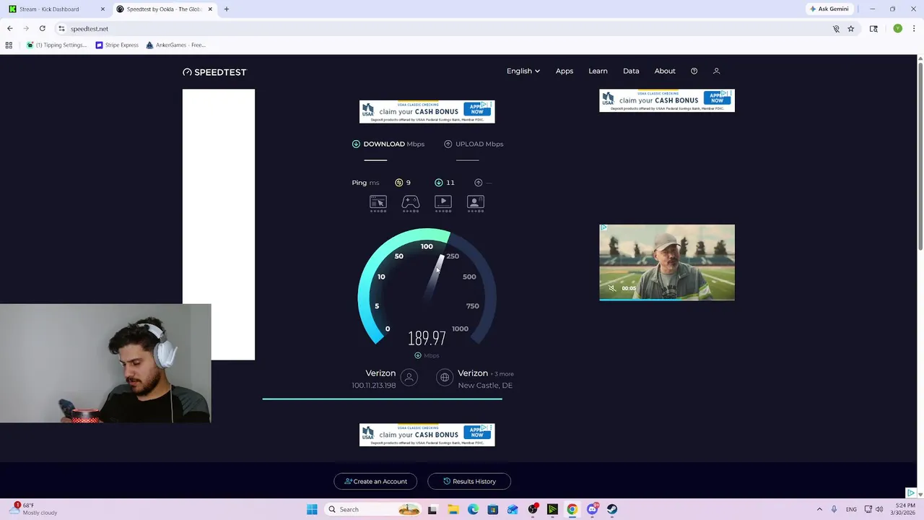Open a new browser tab
924x520 pixels.
[227, 9]
